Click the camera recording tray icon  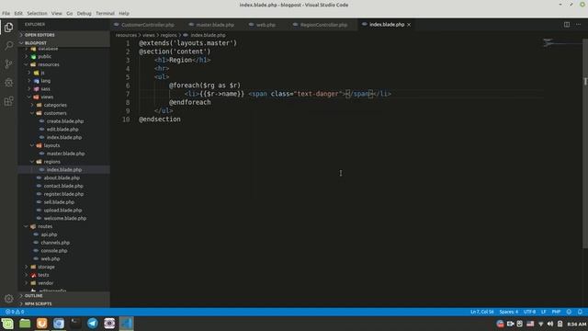(510, 324)
